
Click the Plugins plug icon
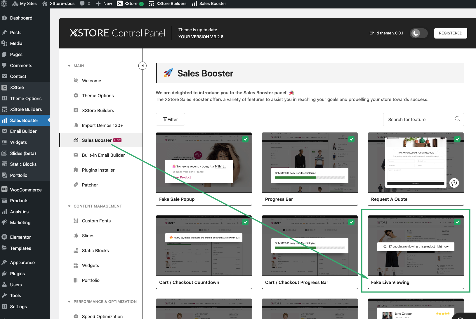(x=4, y=273)
